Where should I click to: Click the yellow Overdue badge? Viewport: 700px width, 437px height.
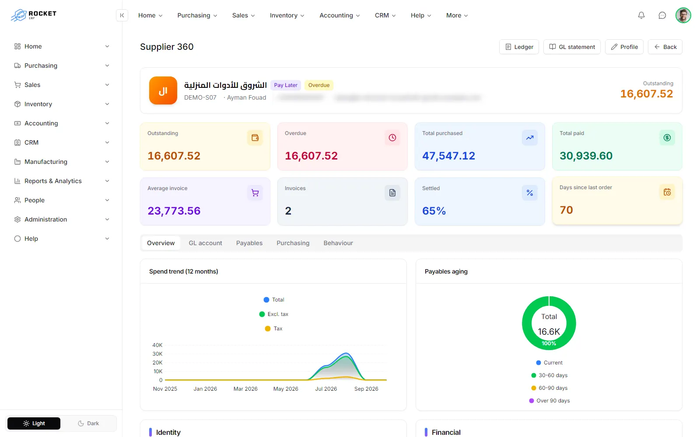point(319,85)
